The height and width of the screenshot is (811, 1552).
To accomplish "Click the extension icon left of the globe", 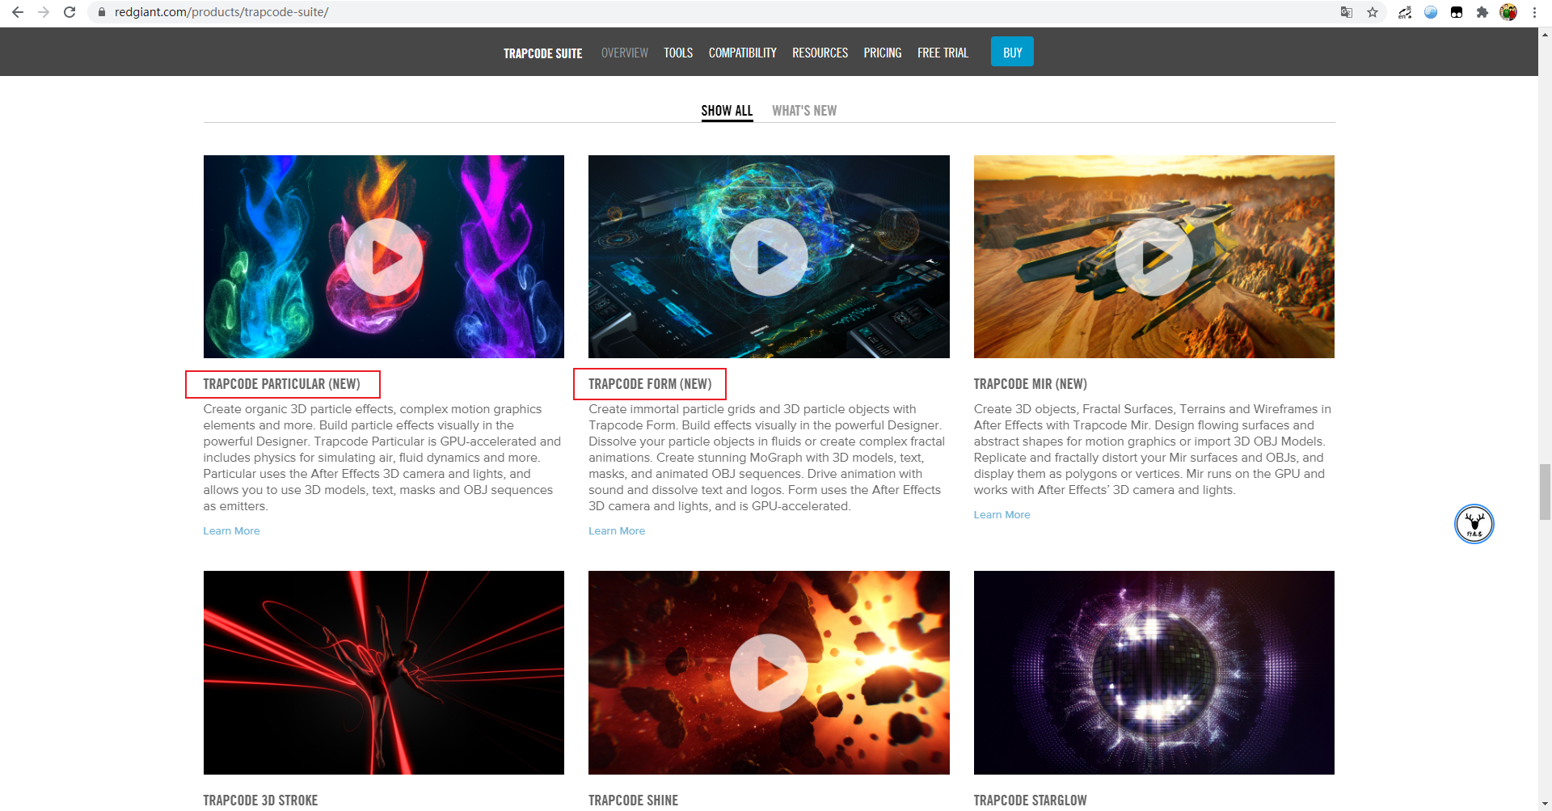I will point(1405,12).
